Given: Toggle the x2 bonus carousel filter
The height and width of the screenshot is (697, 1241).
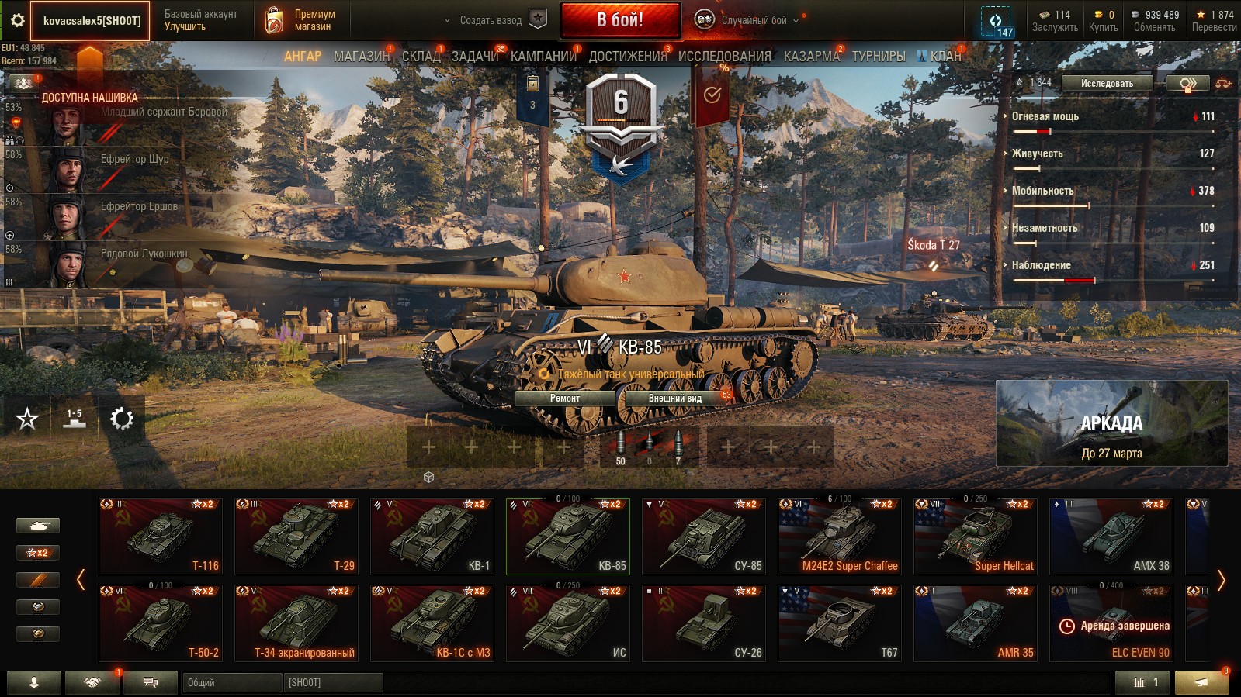Looking at the screenshot, I should point(37,553).
